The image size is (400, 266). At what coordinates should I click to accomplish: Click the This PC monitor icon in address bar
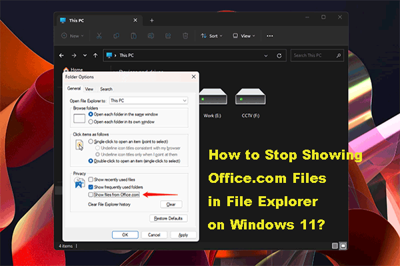coord(109,55)
